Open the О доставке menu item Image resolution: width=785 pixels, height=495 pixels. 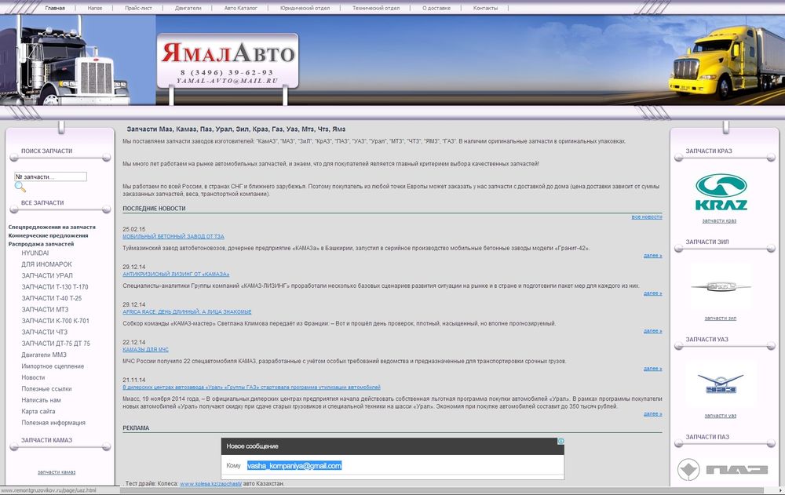click(x=436, y=8)
